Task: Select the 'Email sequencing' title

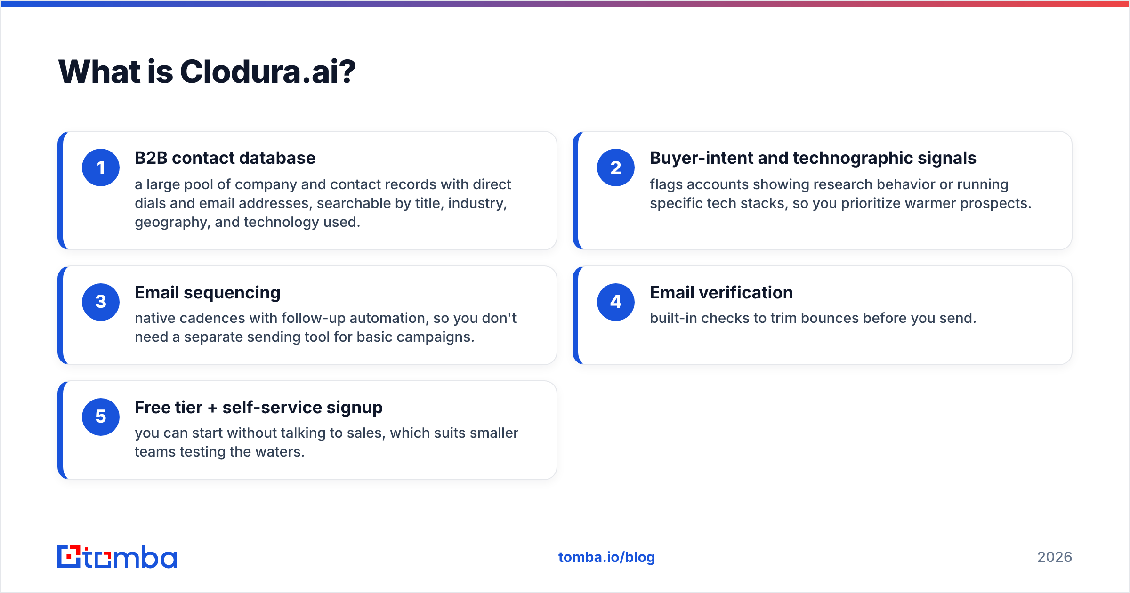Action: click(208, 293)
